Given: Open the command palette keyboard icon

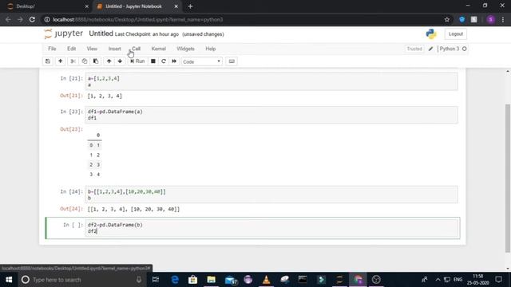Looking at the screenshot, I should [x=232, y=61].
